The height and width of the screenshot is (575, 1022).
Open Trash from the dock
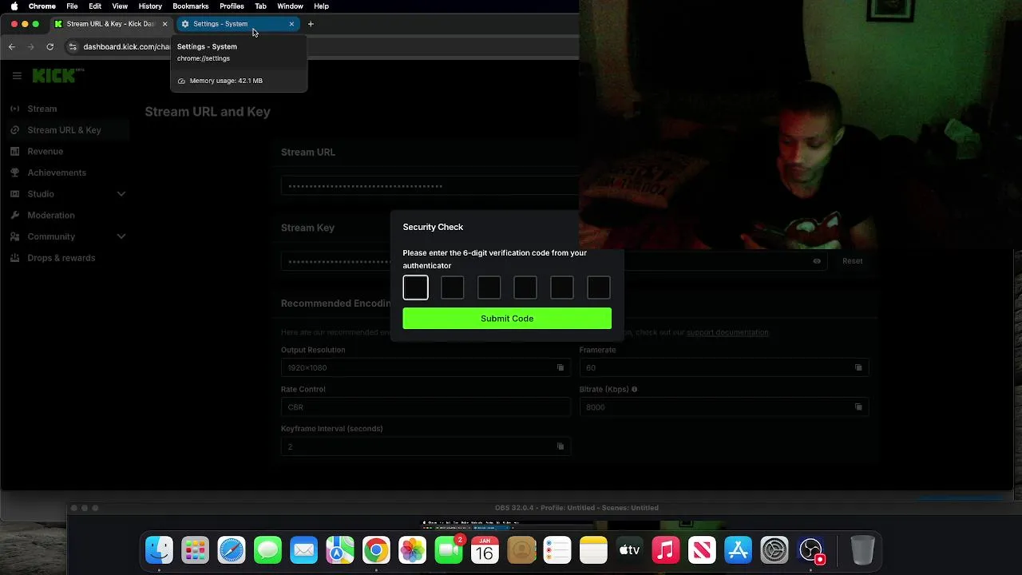862,550
